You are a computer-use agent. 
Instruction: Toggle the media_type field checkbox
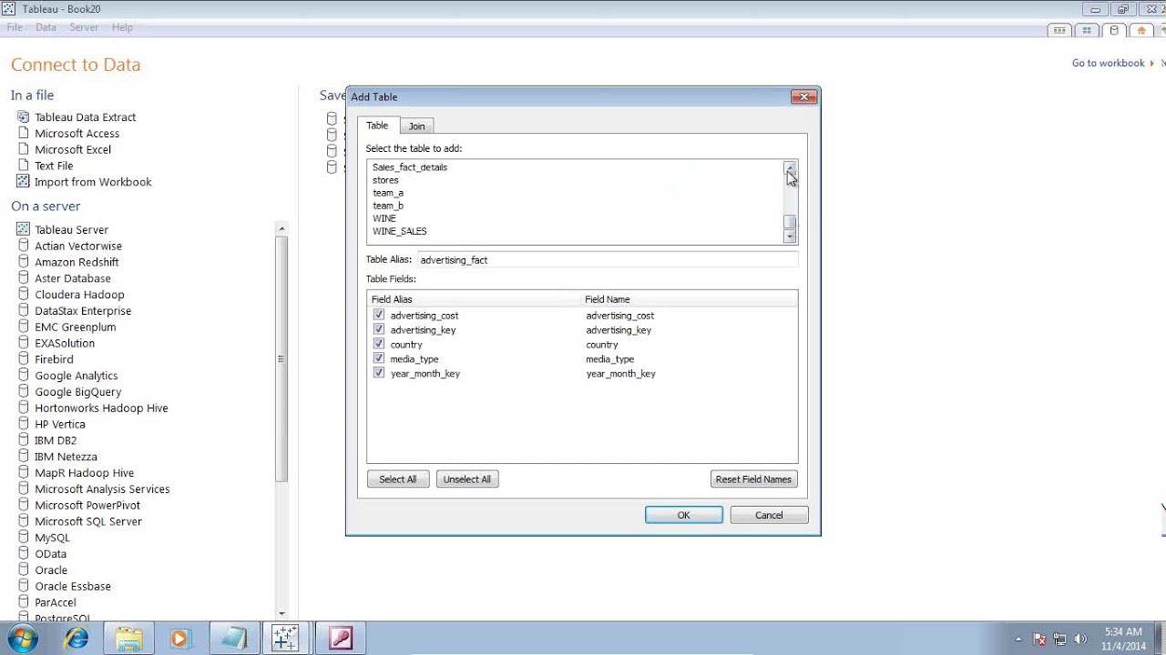(379, 358)
